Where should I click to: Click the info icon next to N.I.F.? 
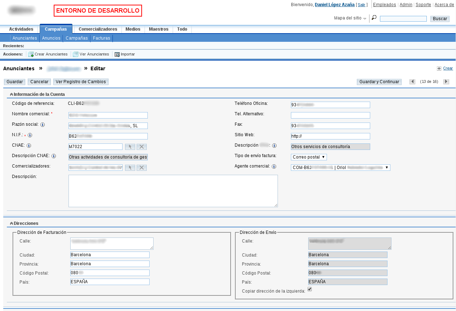pos(31,135)
